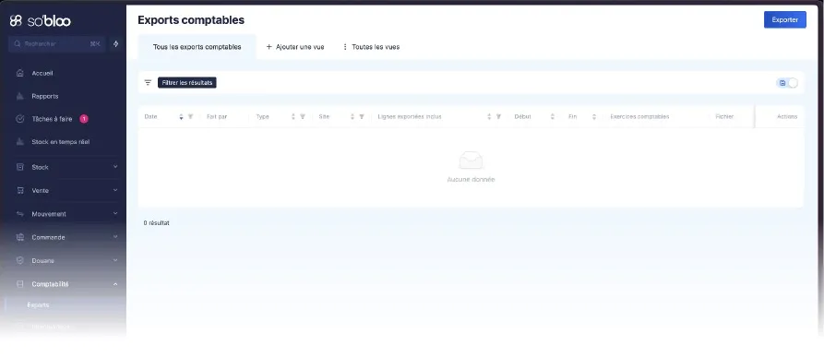Click the Commande cart icon
Viewport: 824px width, 357px height.
coord(20,237)
